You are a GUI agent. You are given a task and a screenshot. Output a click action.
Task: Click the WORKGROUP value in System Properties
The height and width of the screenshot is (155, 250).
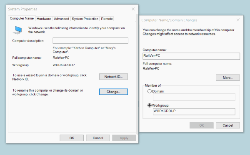64,65
